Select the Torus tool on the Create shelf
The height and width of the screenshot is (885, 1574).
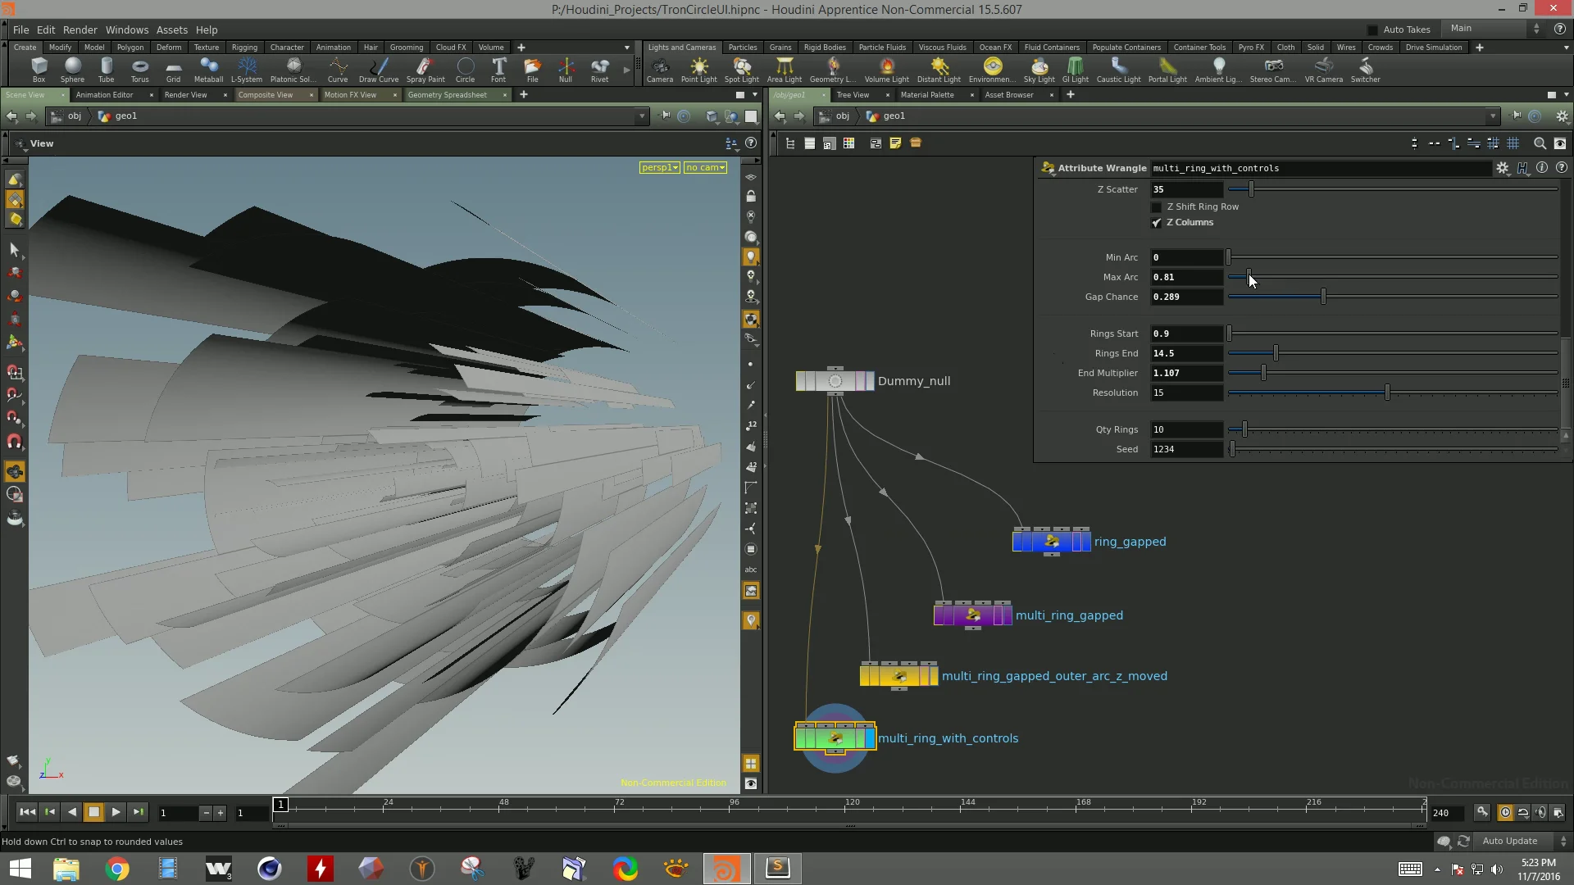click(139, 70)
